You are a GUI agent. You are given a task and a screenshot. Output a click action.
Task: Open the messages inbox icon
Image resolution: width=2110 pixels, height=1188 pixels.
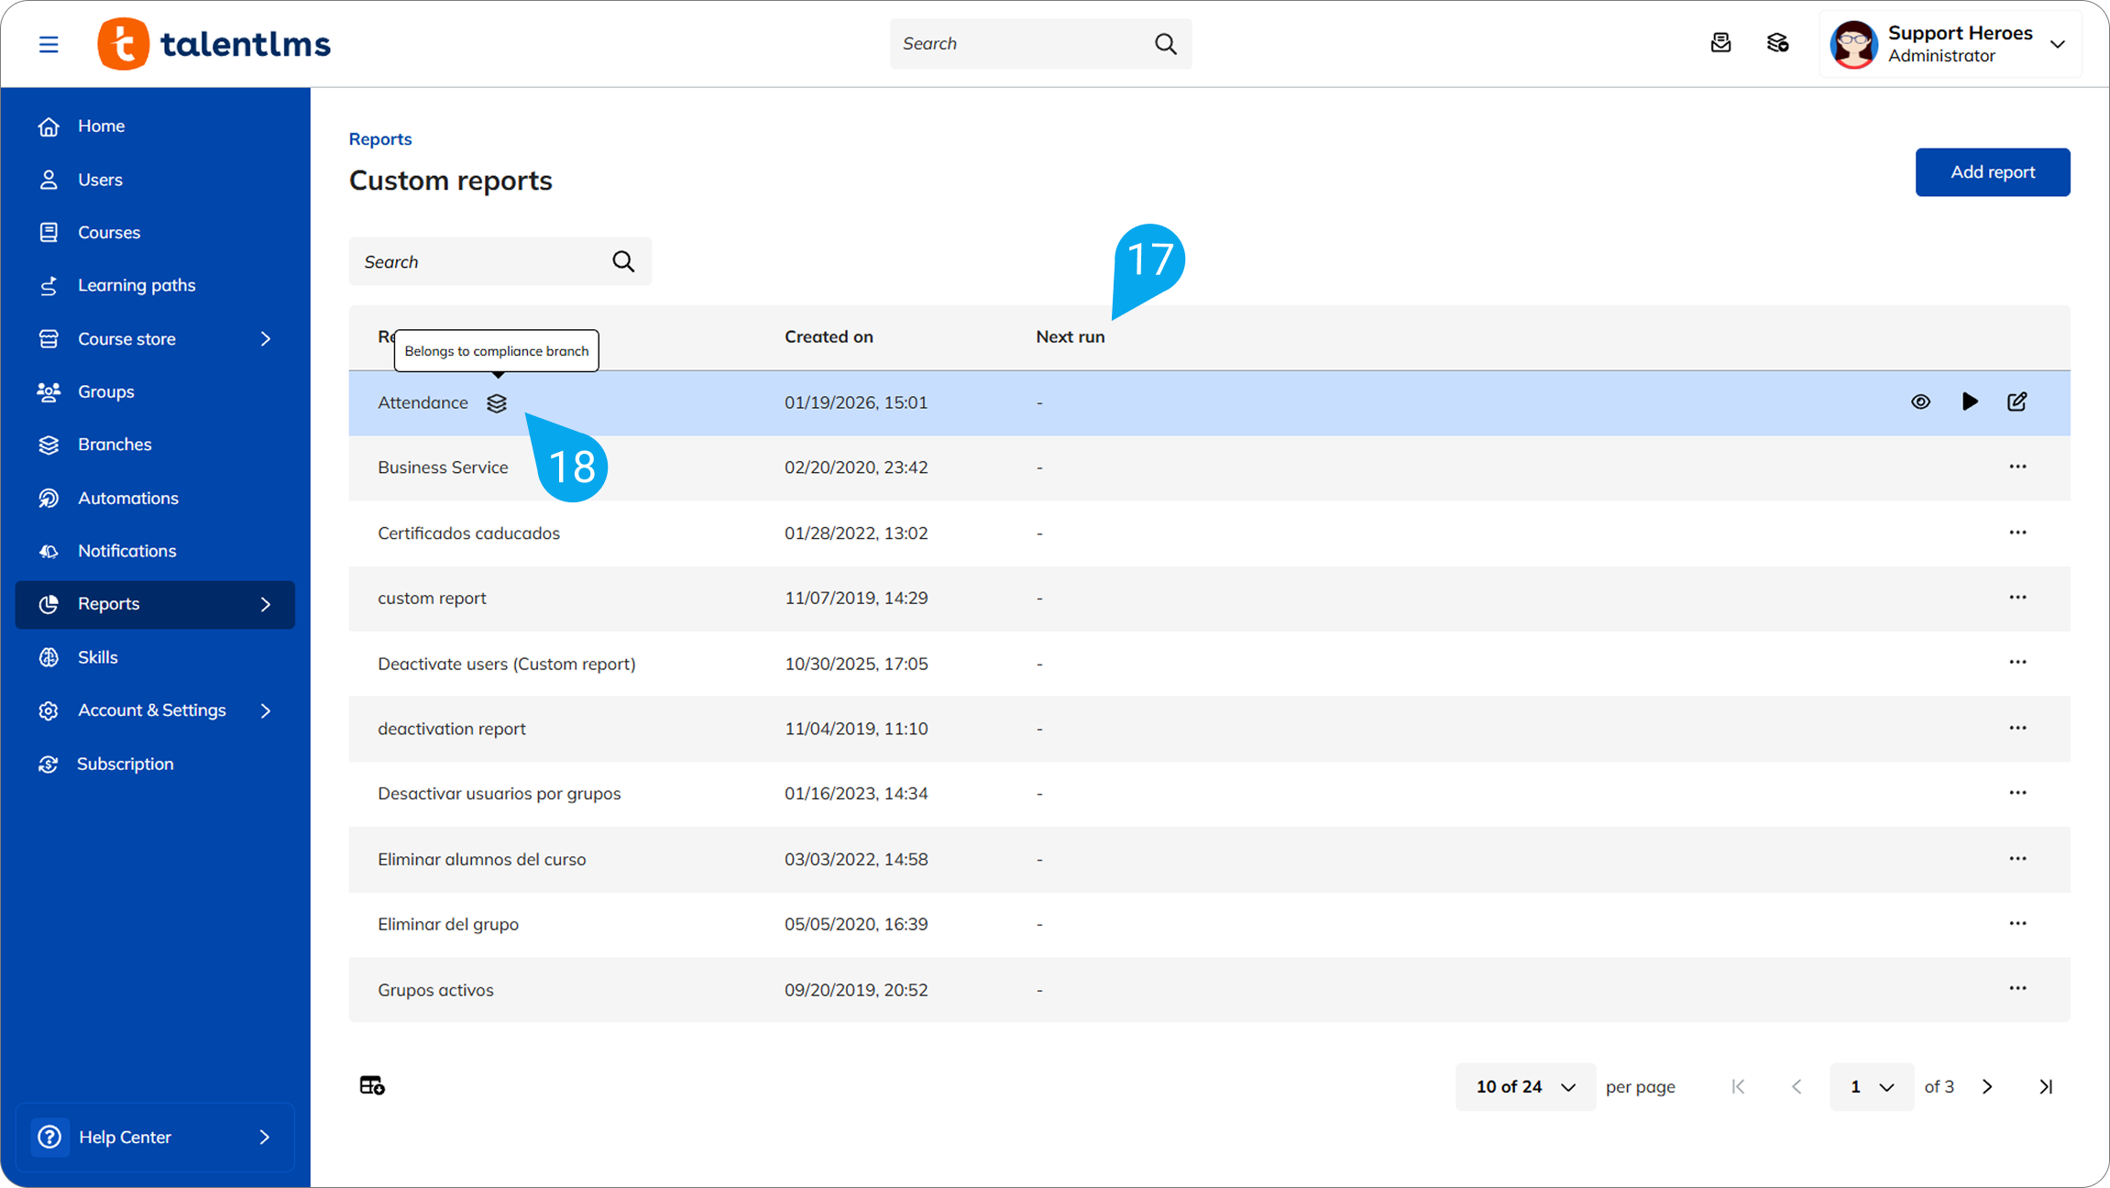click(x=1720, y=43)
